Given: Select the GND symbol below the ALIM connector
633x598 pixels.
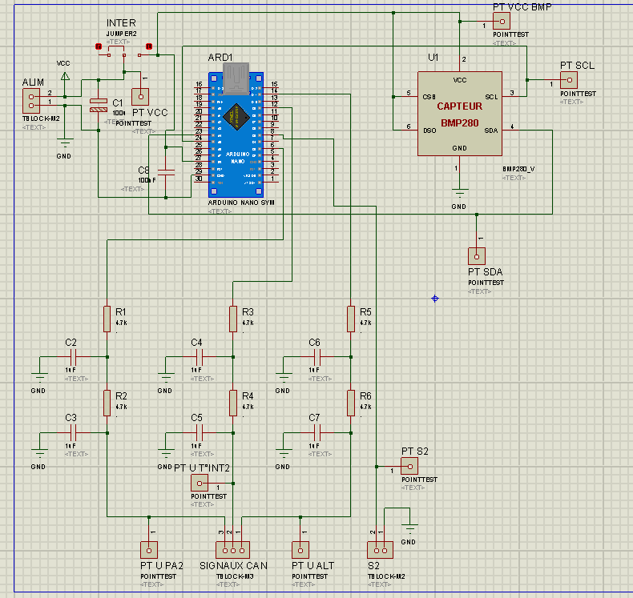Looking at the screenshot, I should [65, 143].
